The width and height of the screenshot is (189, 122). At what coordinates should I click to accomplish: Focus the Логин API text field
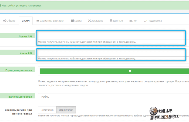(111, 36)
